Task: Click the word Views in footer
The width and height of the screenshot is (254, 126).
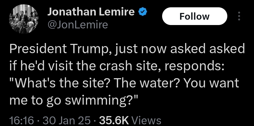Action: pos(146,120)
